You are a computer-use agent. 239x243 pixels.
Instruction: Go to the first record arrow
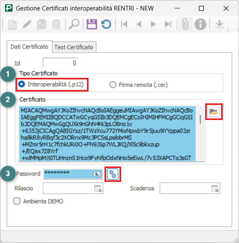pyautogui.click(x=124, y=24)
